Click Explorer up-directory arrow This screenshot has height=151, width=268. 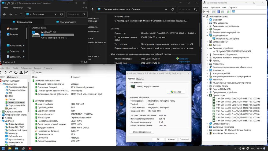tap(21, 15)
